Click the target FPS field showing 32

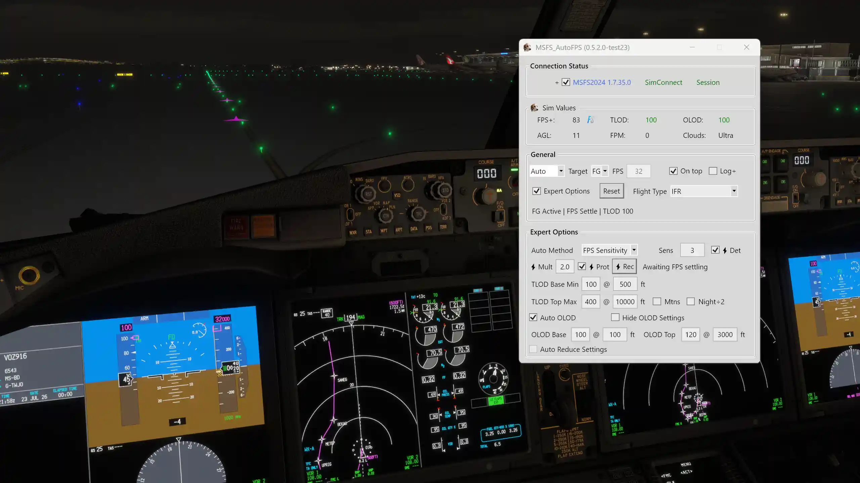(x=639, y=171)
